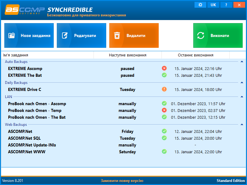Open settings via the gear icon
The image size is (247, 185).
(x=200, y=5)
